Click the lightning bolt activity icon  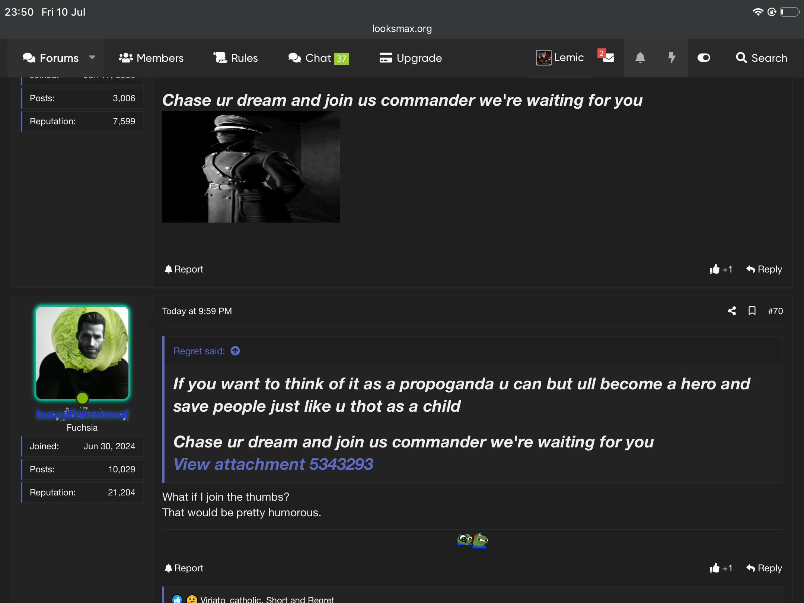[x=671, y=58]
